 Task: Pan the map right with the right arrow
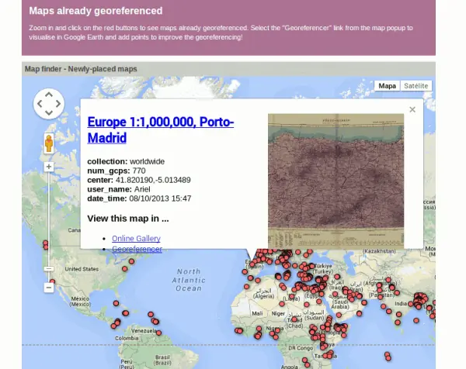pos(58,104)
